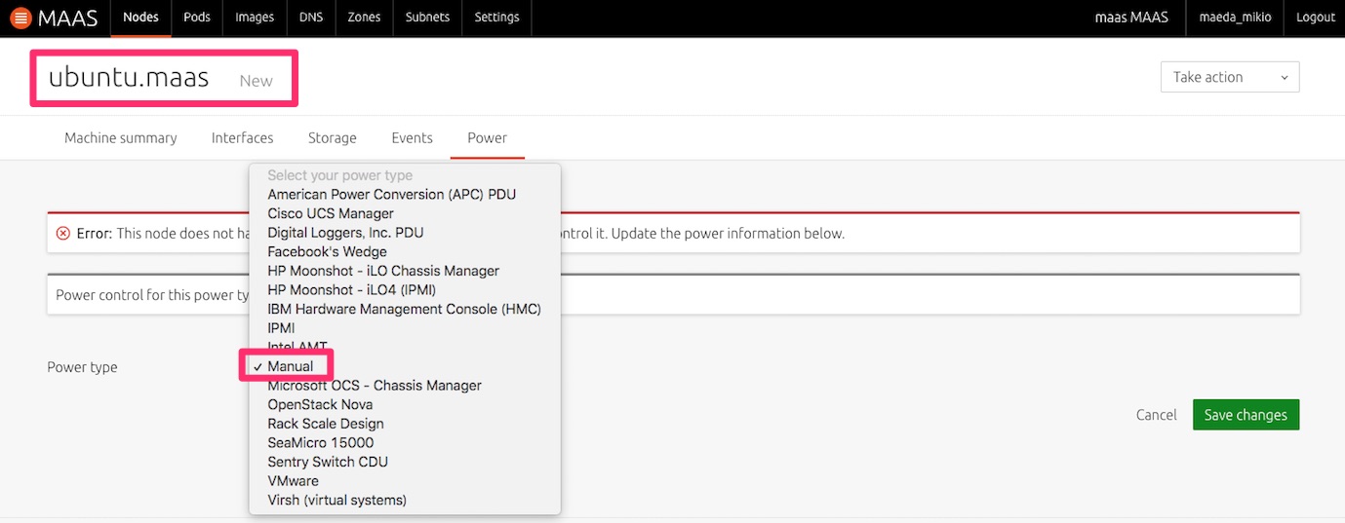
Task: Switch to the Machine summary tab
Action: 120,138
